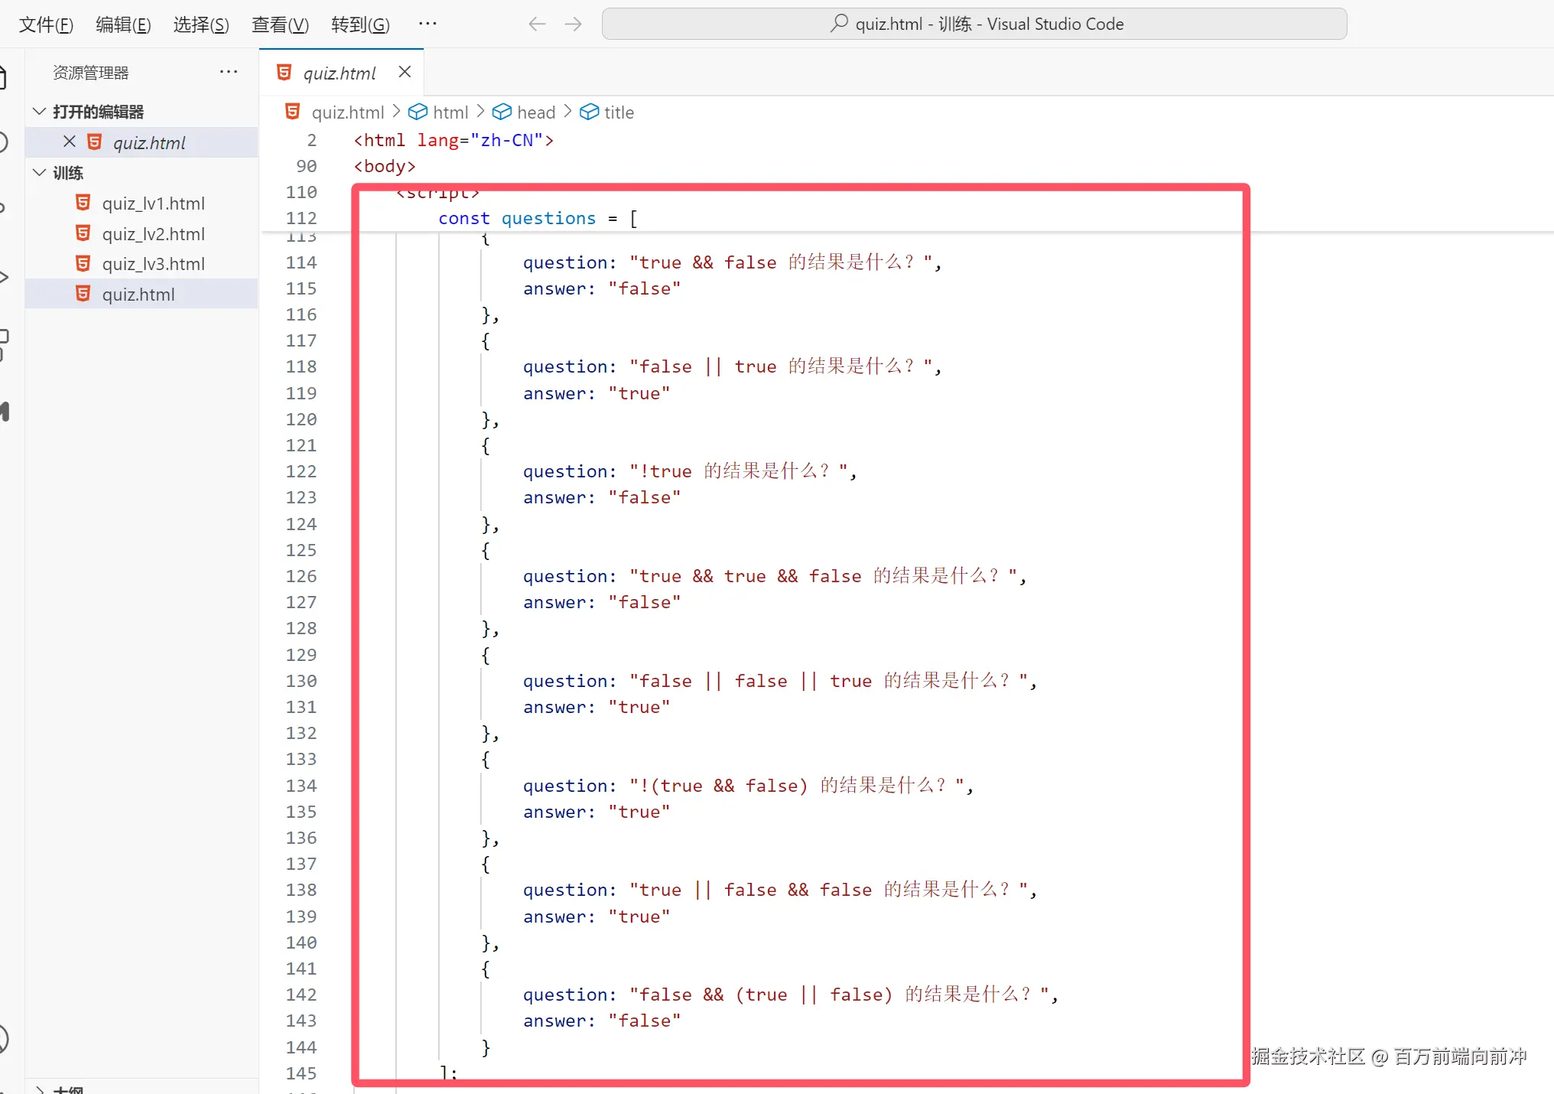This screenshot has width=1554, height=1094.
Task: Open the 查看(V) menu
Action: pyautogui.click(x=280, y=24)
